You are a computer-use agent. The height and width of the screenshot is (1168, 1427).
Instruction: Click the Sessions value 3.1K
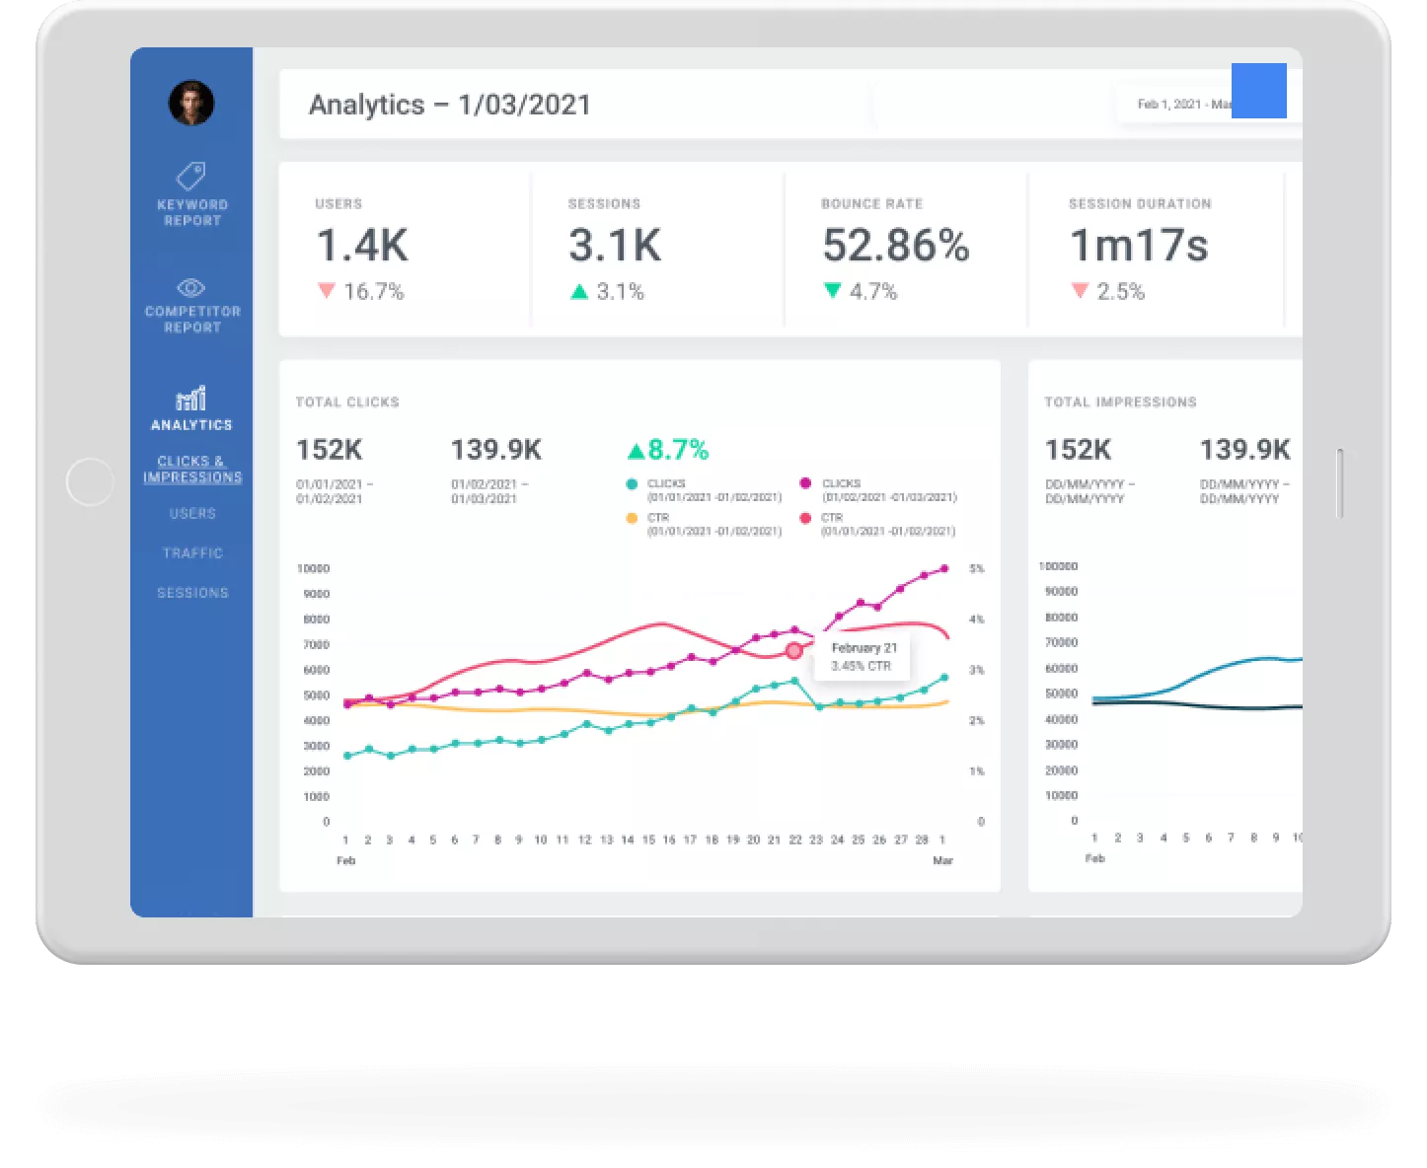tap(615, 246)
